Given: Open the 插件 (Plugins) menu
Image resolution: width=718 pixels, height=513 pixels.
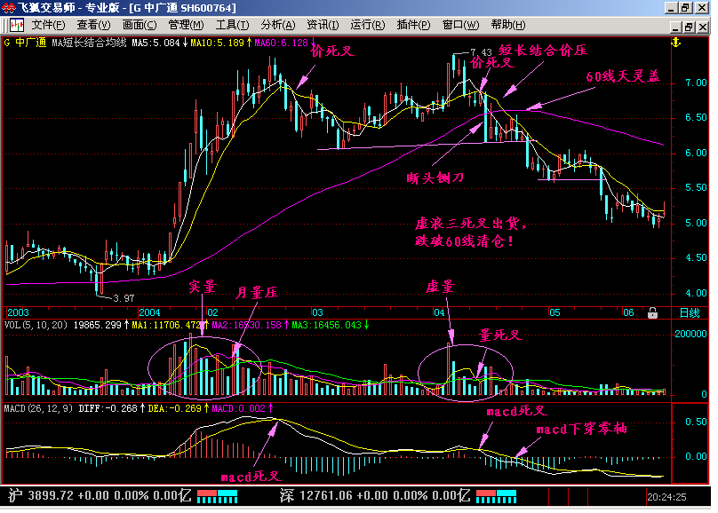Looking at the screenshot, I should click(x=415, y=24).
